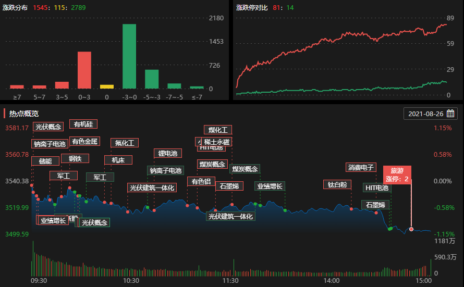The image size is (464, 287).
Task: Click the 稀土永磁 sector tag
Action: (217, 142)
